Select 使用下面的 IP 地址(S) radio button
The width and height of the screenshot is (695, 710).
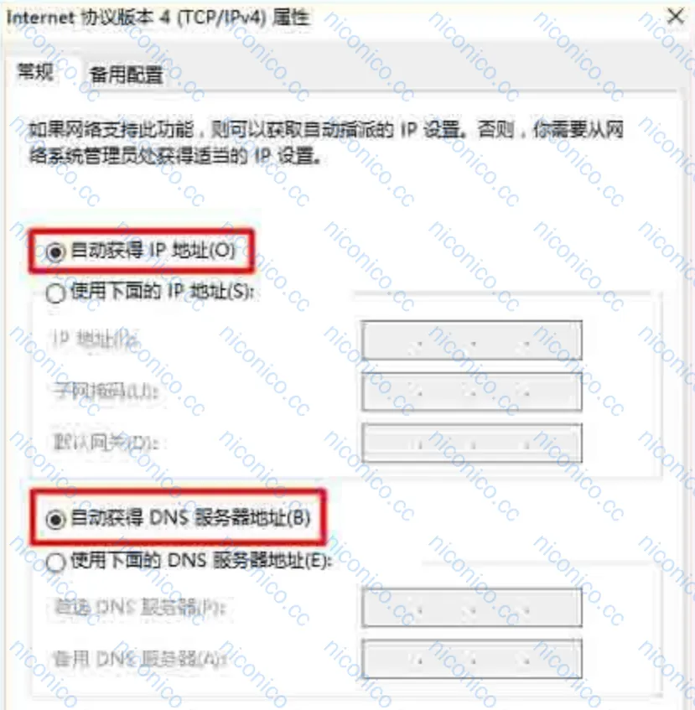click(55, 293)
